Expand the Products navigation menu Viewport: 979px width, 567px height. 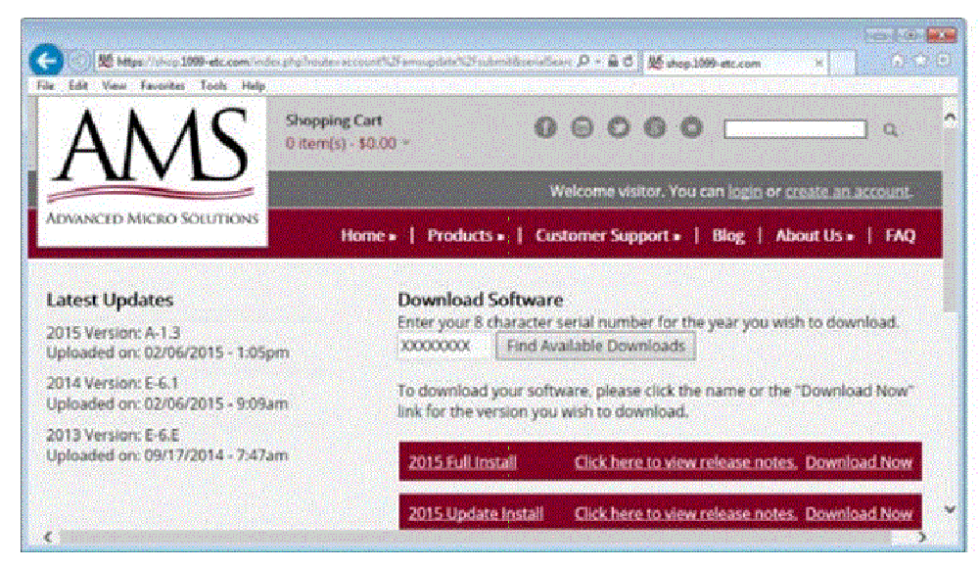465,235
